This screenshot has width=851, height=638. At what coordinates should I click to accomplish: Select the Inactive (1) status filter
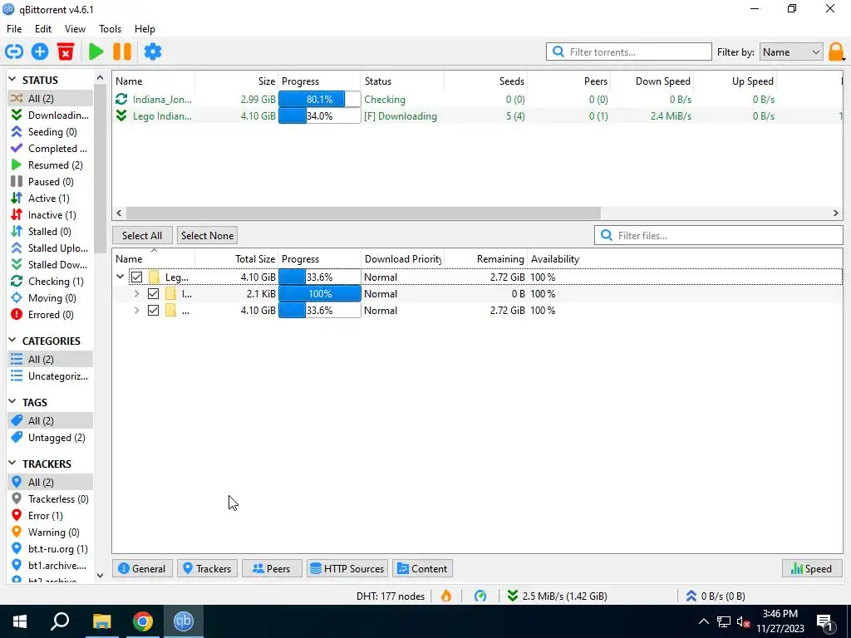coord(50,215)
